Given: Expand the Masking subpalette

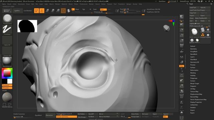Looking at the screenshot, I should pyautogui.click(x=193, y=73).
